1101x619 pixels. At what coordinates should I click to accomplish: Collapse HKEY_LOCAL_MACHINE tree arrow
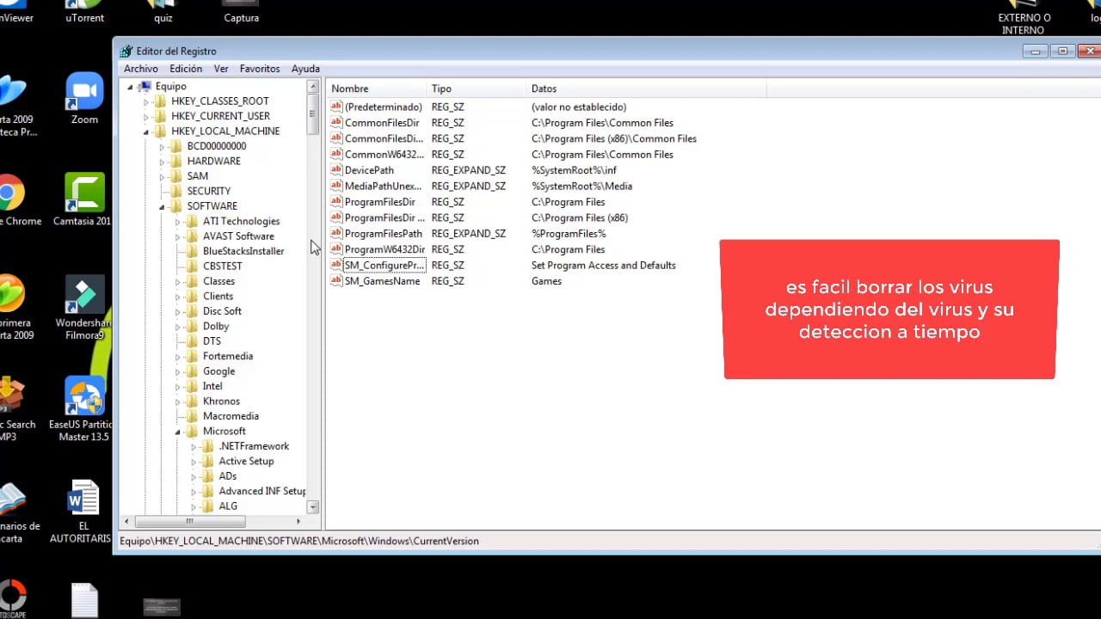tap(145, 132)
